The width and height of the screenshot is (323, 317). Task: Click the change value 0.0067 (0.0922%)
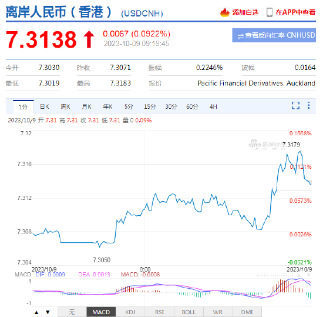point(137,34)
